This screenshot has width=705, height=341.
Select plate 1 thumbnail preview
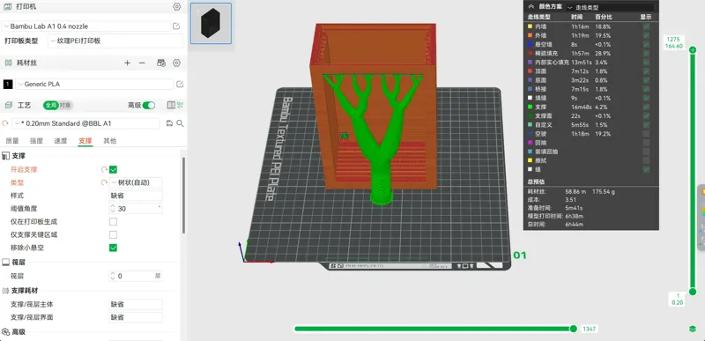point(211,24)
